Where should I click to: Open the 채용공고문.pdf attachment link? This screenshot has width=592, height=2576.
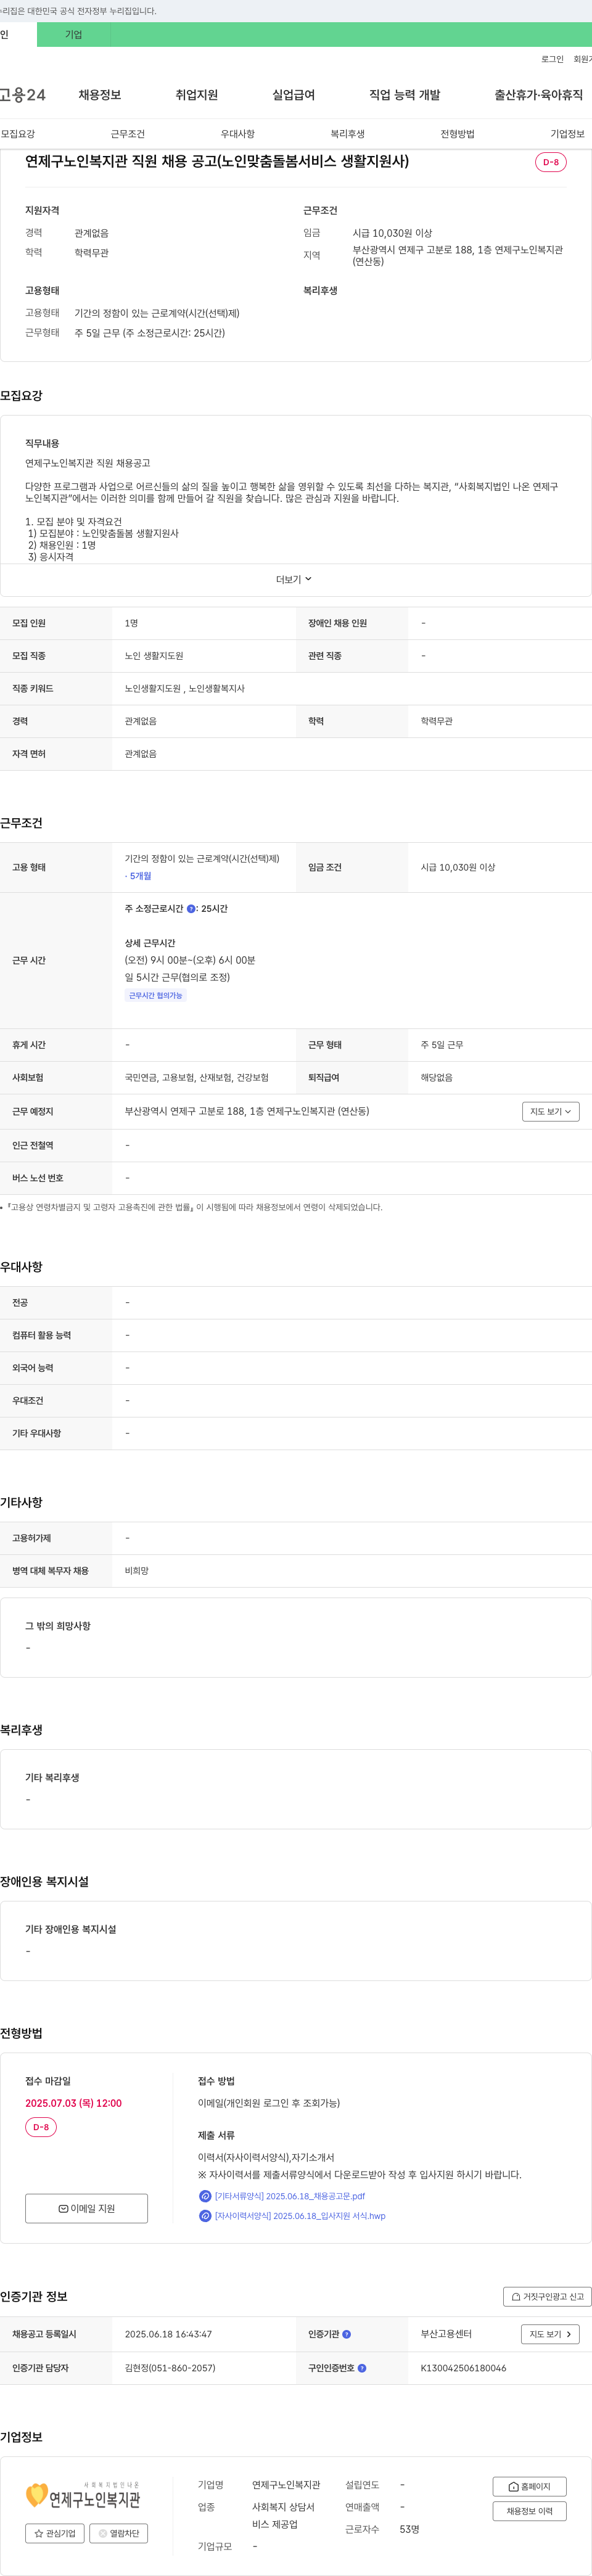(x=290, y=2196)
